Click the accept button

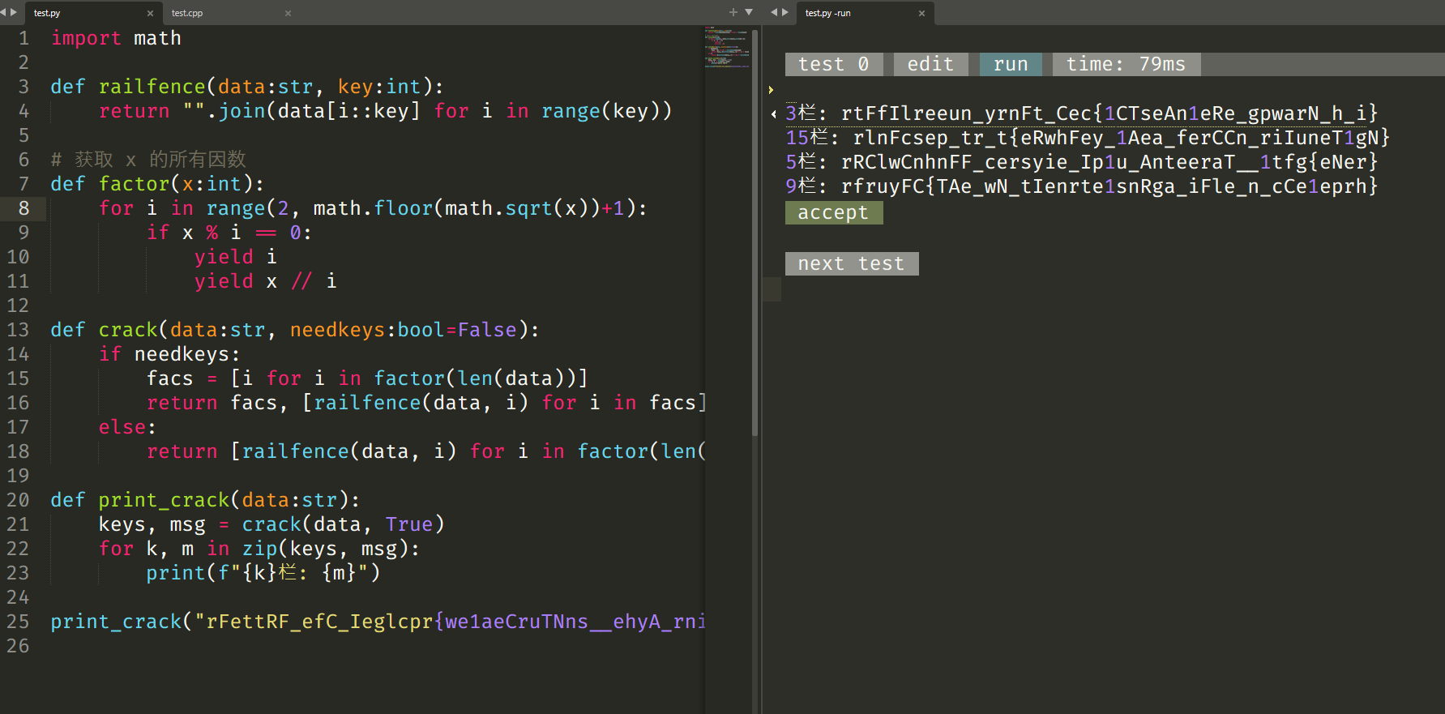coord(833,212)
